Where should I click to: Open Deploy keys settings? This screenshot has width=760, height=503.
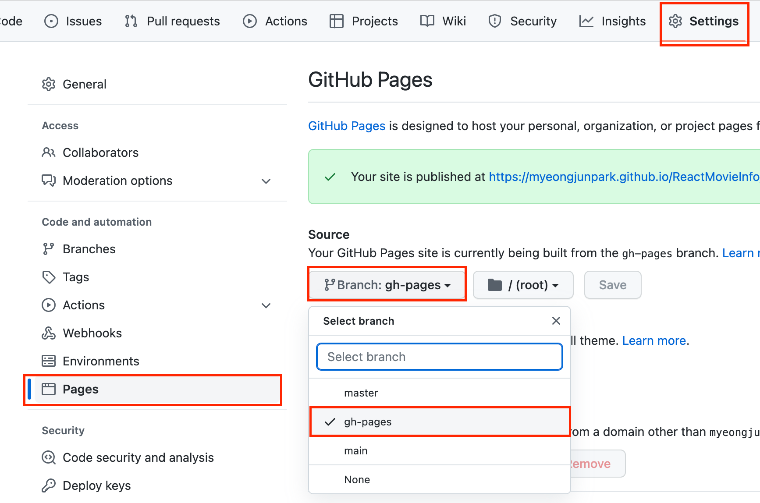[x=157, y=485]
